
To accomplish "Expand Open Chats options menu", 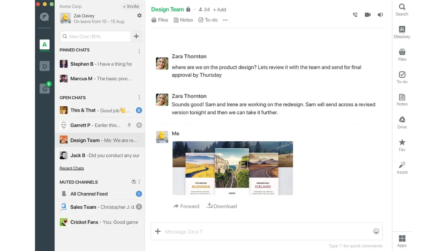I will coord(139,97).
